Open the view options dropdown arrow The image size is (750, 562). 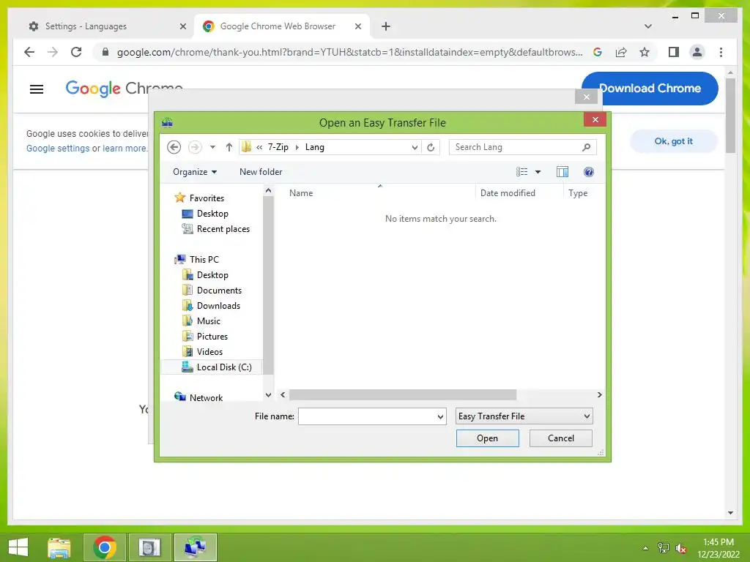[x=538, y=172]
